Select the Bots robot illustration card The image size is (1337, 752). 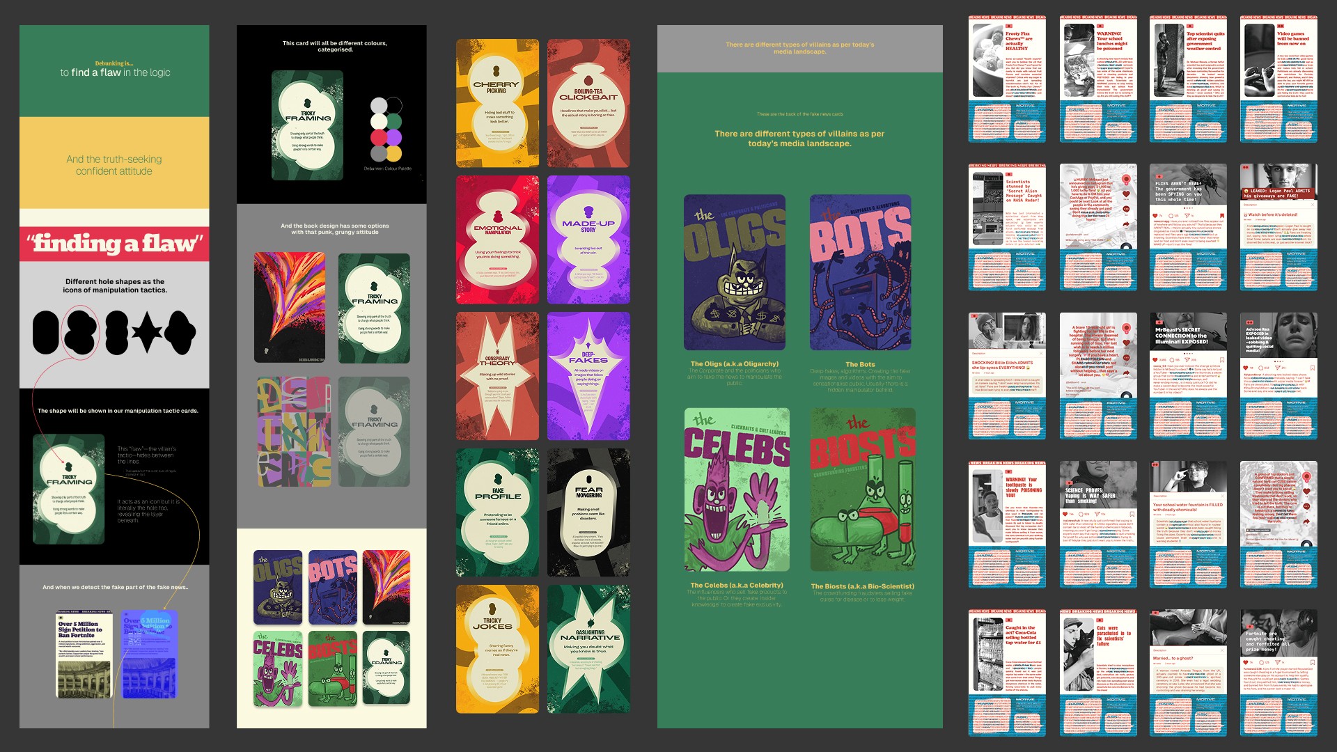(x=861, y=272)
